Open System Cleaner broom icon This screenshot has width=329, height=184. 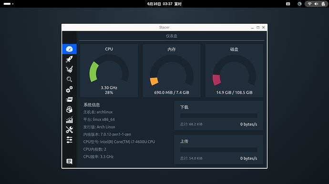click(69, 69)
